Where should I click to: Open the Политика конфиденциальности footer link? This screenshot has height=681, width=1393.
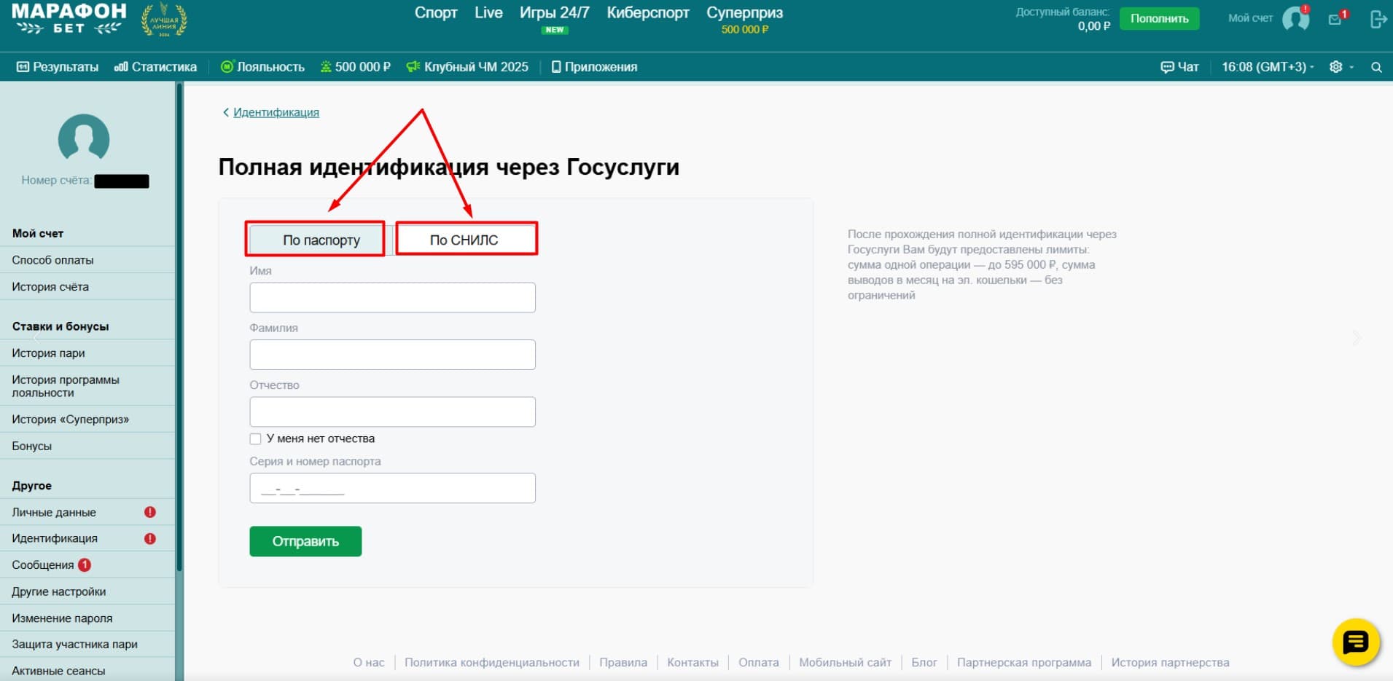(x=492, y=662)
